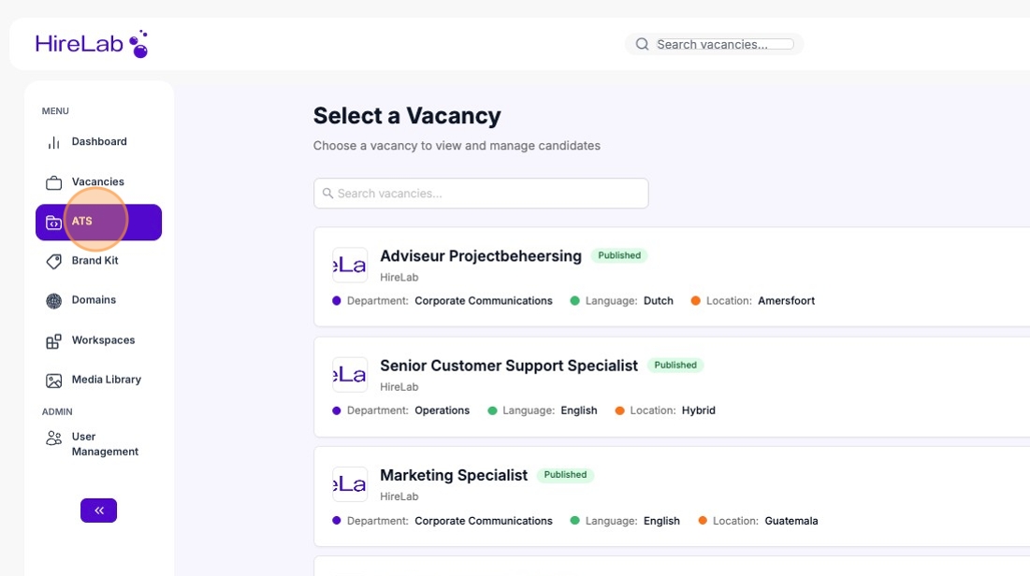Open the Dashboard chart icon
This screenshot has width=1030, height=576.
pos(53,141)
